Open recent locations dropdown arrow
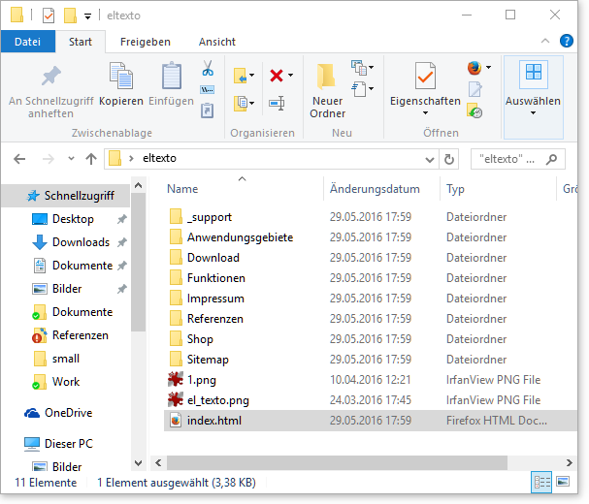This screenshot has height=504, width=589. [x=71, y=159]
